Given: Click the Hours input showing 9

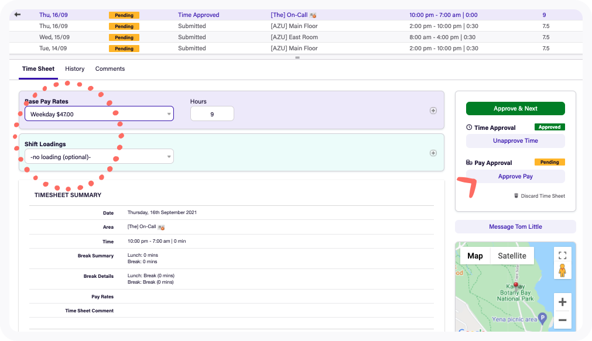Looking at the screenshot, I should (x=211, y=113).
